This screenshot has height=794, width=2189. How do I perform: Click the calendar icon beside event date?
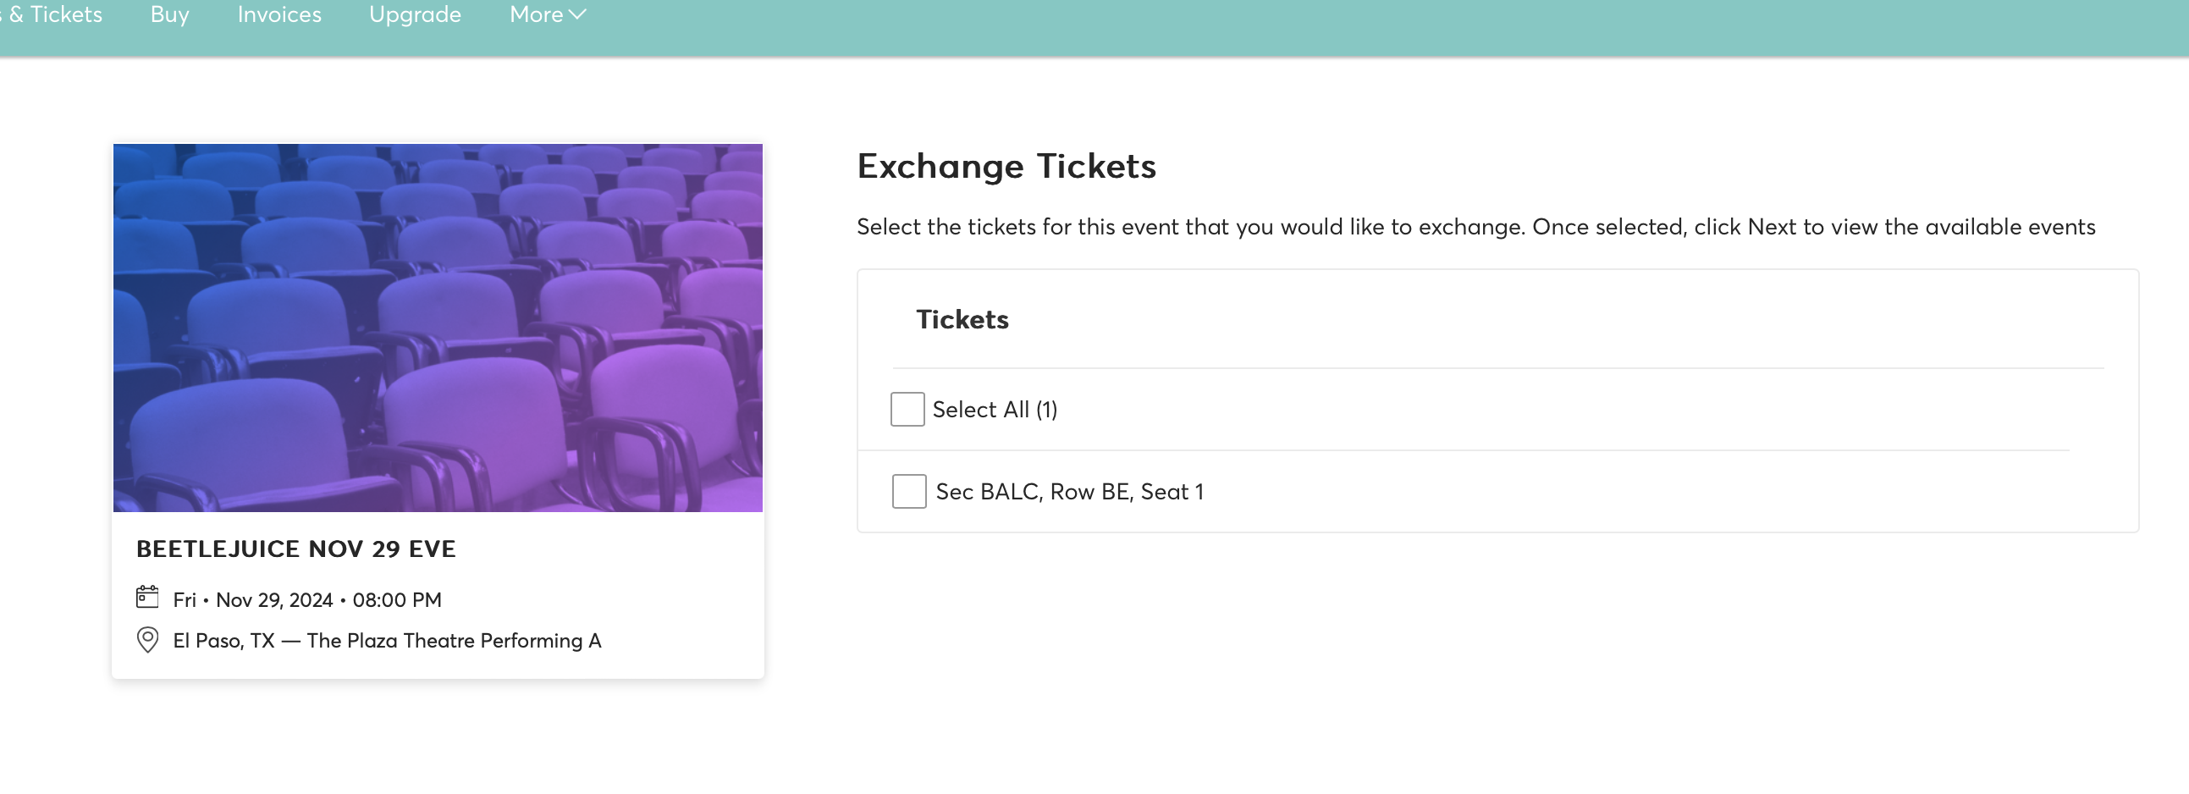pos(147,597)
